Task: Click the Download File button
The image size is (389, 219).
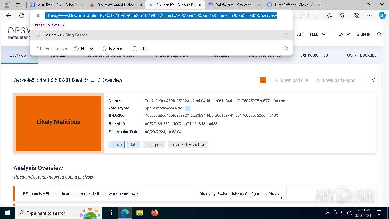Action: coord(291,80)
